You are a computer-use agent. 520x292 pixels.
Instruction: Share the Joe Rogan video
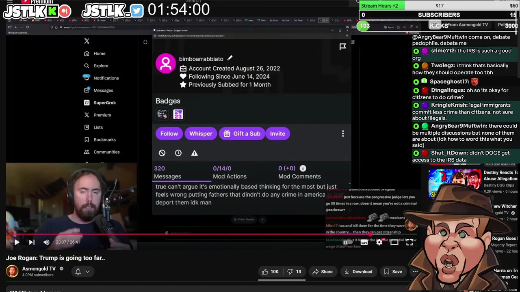pos(322,272)
